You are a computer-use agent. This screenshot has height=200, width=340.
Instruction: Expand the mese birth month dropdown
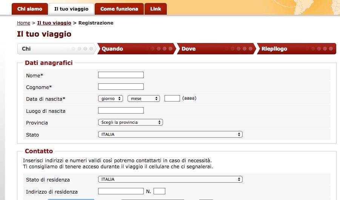coord(144,98)
